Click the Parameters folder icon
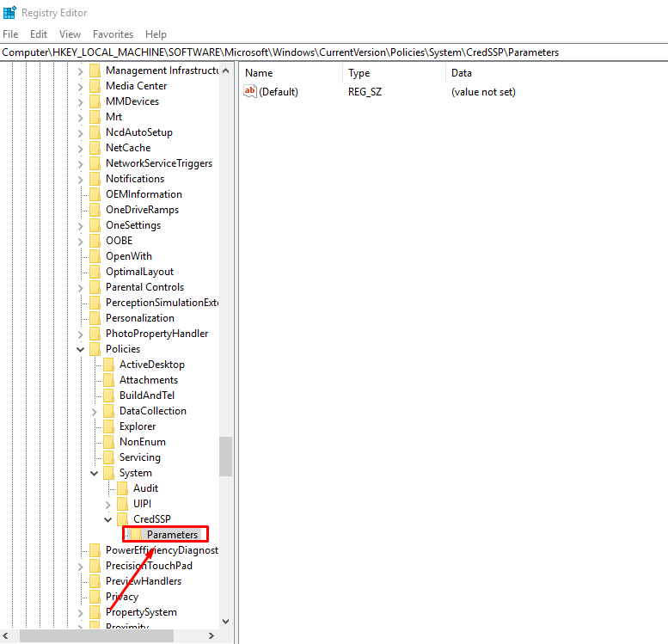The image size is (668, 644). click(x=136, y=535)
